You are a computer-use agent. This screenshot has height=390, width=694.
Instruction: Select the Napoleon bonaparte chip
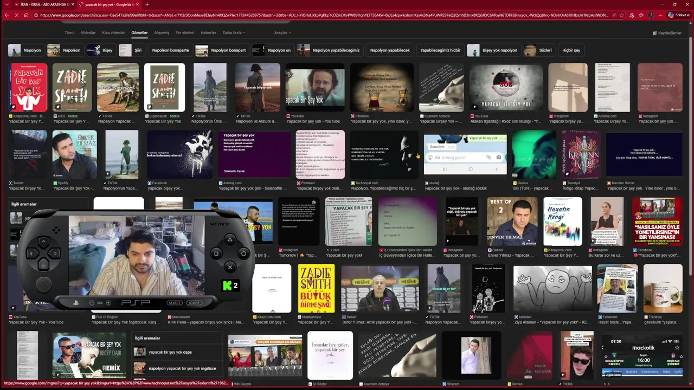[170, 50]
